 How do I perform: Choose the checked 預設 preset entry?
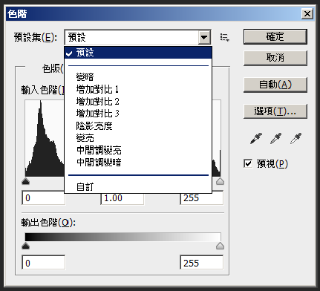[x=138, y=53]
